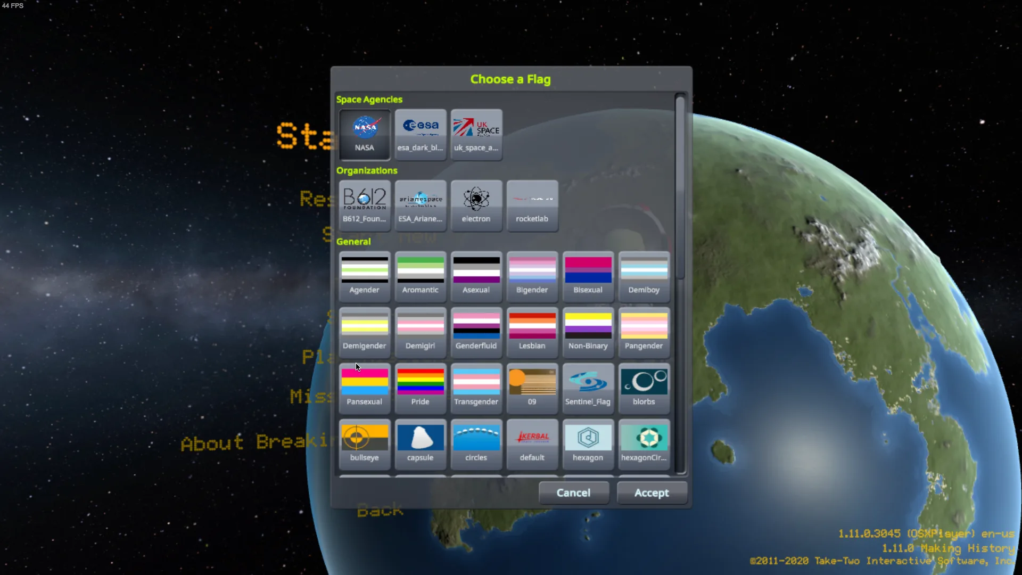Choose the Lesbian flag
The height and width of the screenshot is (575, 1022).
point(532,333)
